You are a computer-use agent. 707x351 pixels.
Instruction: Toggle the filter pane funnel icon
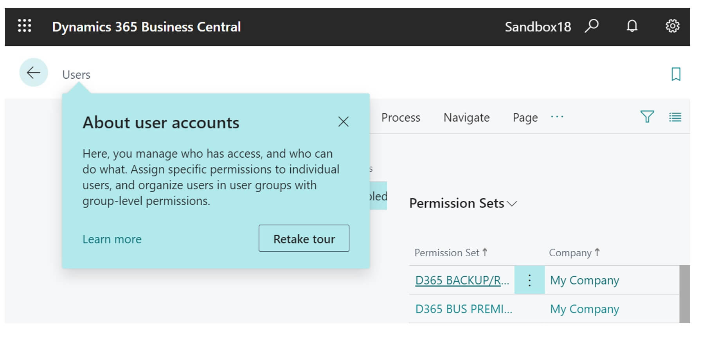pyautogui.click(x=647, y=117)
